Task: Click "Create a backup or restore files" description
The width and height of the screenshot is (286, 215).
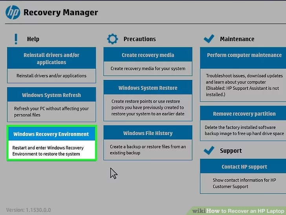Action: (148, 150)
